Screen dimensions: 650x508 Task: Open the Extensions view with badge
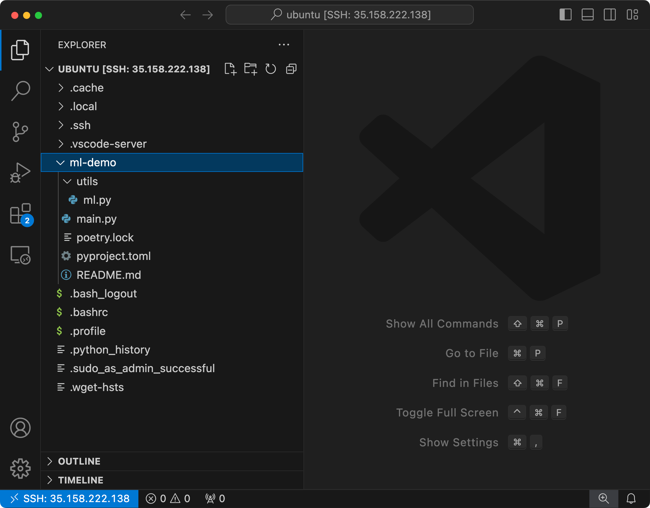[20, 214]
